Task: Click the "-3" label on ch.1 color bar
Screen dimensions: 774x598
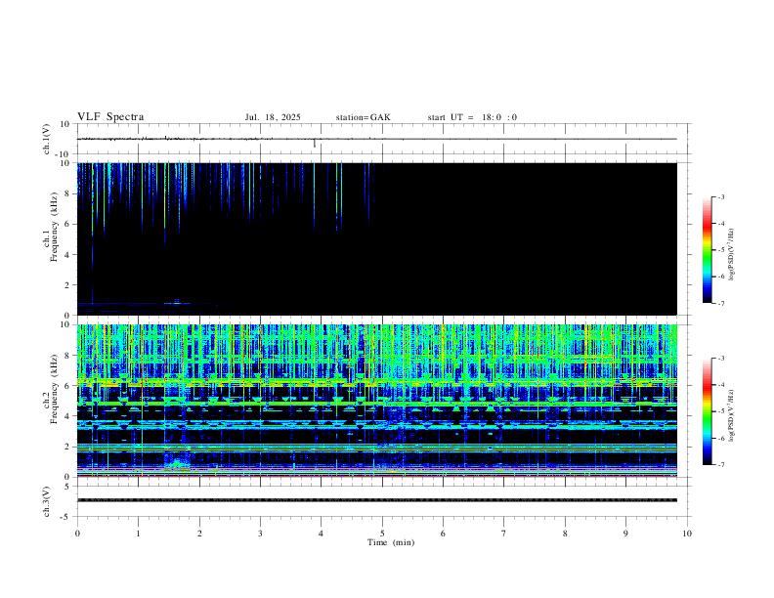Action: 720,196
